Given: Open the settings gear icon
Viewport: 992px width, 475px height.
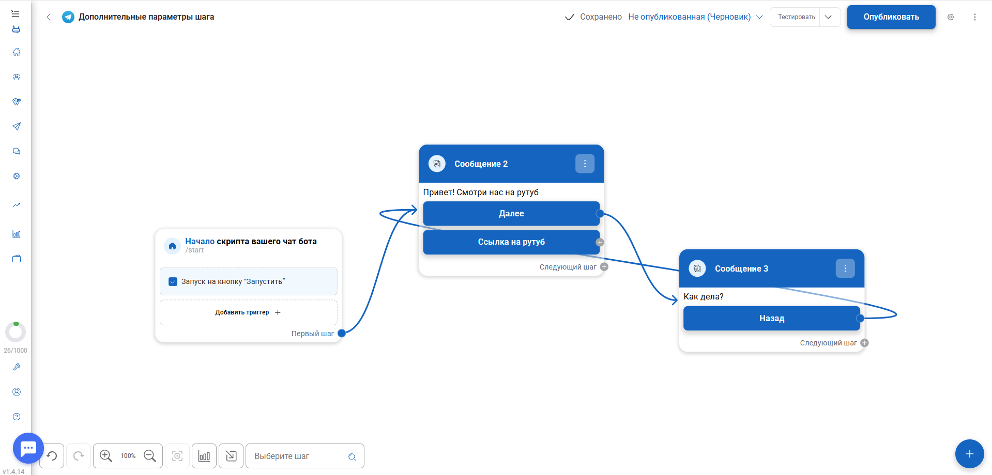Looking at the screenshot, I should 951,17.
